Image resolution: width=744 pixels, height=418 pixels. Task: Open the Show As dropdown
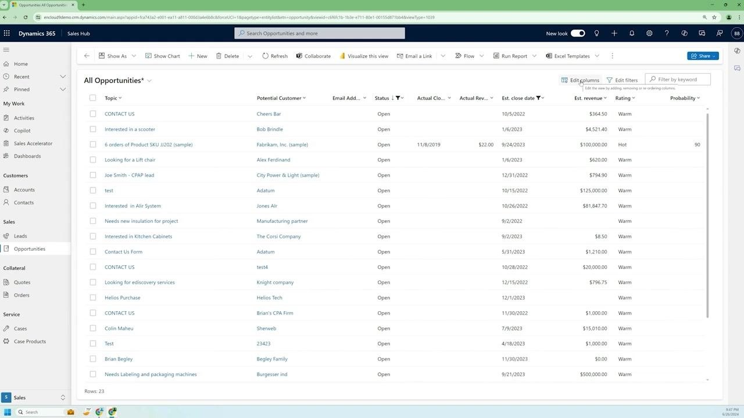[117, 56]
